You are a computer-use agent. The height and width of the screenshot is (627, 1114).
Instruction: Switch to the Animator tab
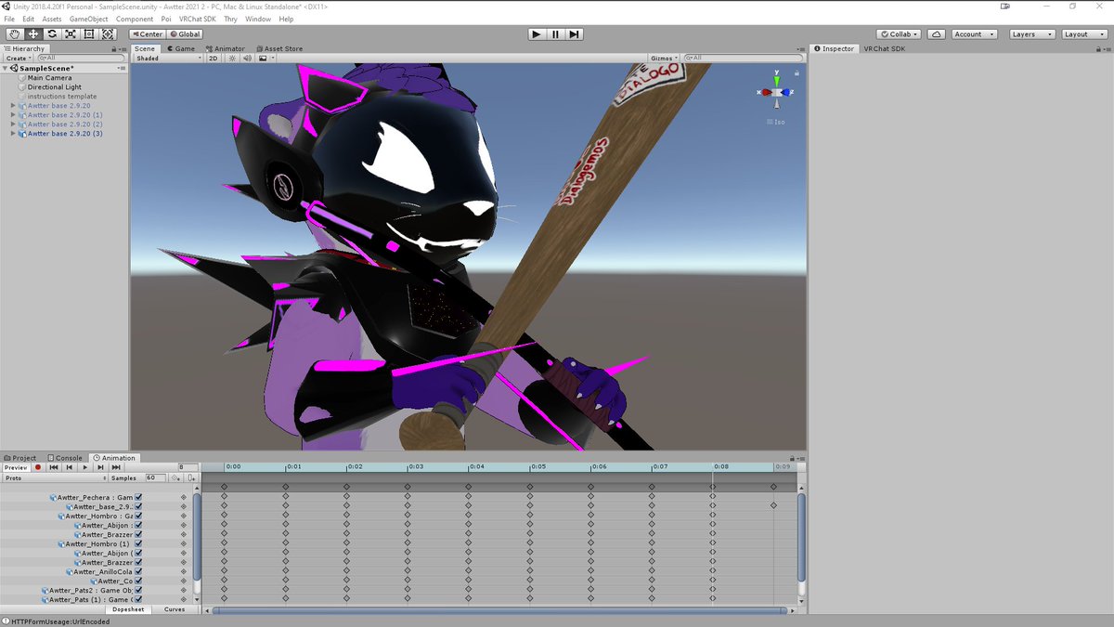click(226, 48)
